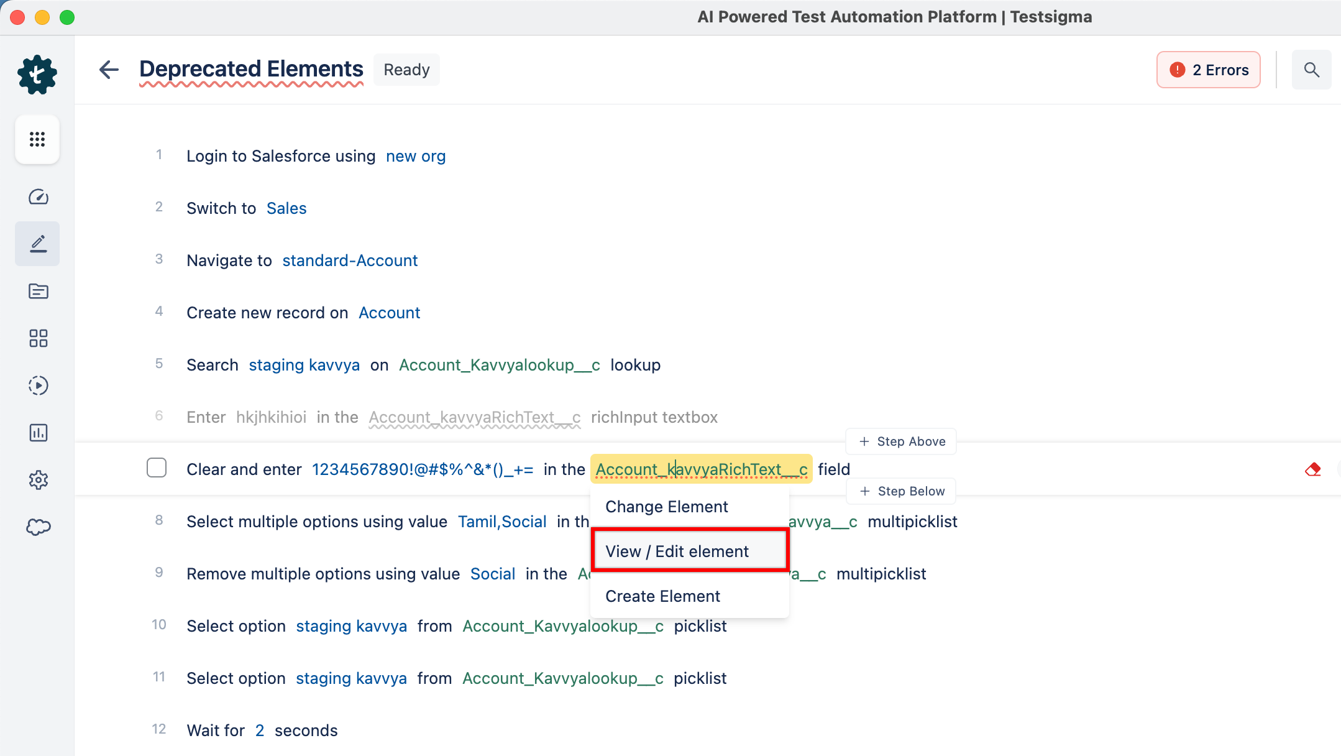Click Sales in Switch to step
Image resolution: width=1341 pixels, height=756 pixels.
click(286, 208)
